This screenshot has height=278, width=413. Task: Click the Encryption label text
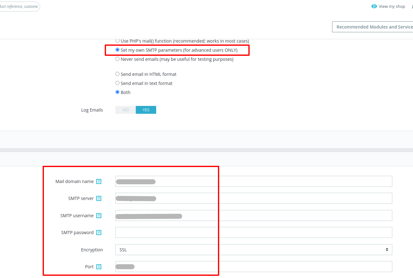(x=92, y=250)
